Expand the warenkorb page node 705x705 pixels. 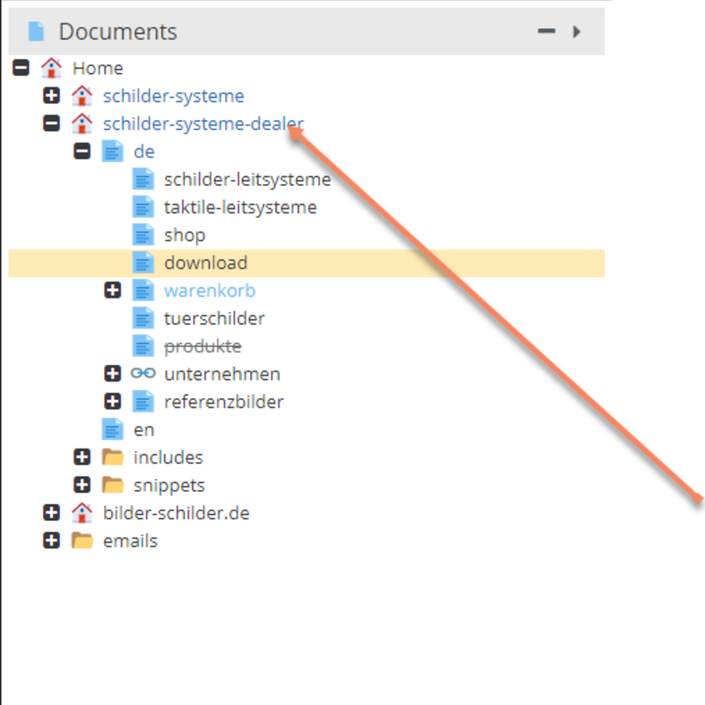[x=113, y=290]
